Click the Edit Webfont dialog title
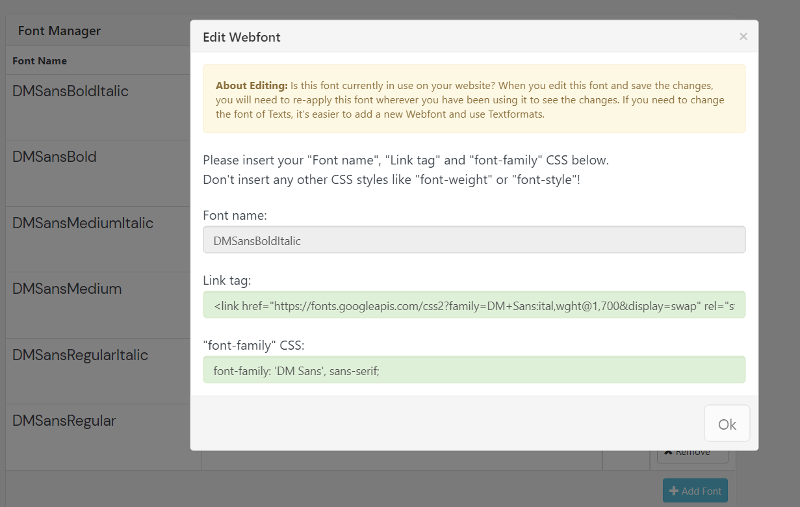The width and height of the screenshot is (800, 507). click(242, 37)
